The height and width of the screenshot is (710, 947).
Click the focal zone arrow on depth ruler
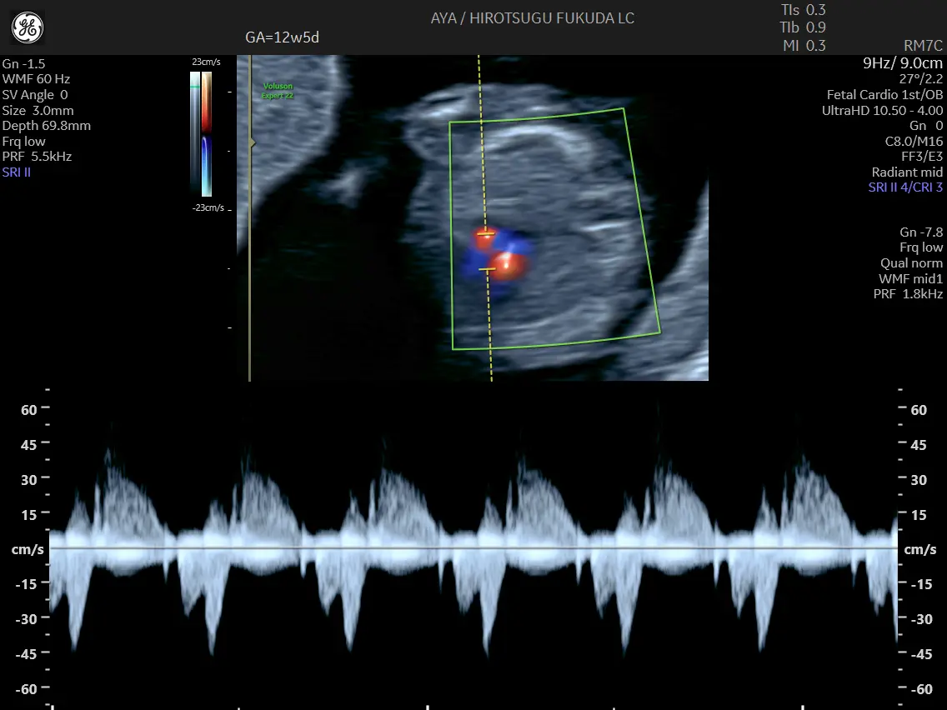(x=253, y=143)
